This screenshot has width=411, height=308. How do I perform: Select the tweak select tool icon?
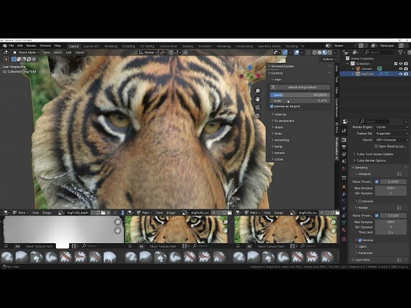click(6, 59)
